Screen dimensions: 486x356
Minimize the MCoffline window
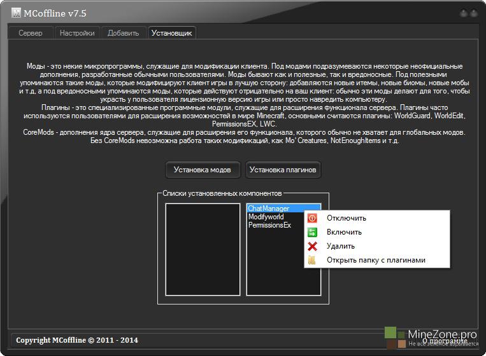[x=464, y=13]
